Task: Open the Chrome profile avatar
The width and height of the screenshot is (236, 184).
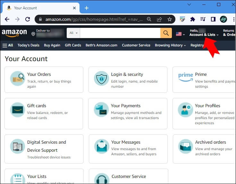Action: tap(223, 19)
